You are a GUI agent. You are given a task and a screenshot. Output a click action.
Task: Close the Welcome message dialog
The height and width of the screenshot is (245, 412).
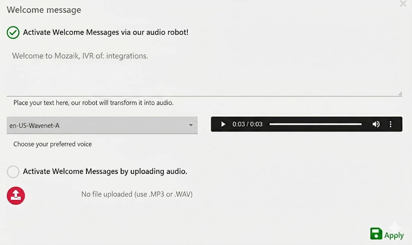(403, 3)
